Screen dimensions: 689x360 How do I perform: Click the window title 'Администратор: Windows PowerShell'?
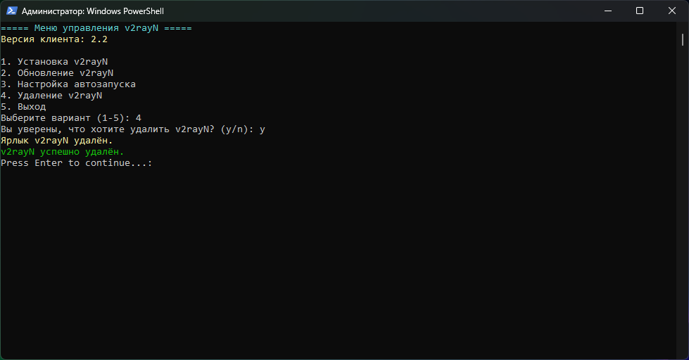(93, 11)
